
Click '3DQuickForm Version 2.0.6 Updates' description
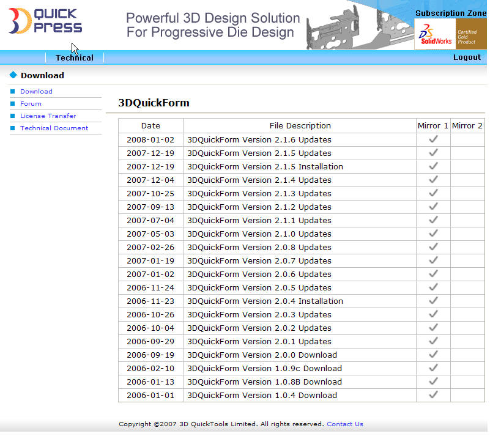coord(259,275)
